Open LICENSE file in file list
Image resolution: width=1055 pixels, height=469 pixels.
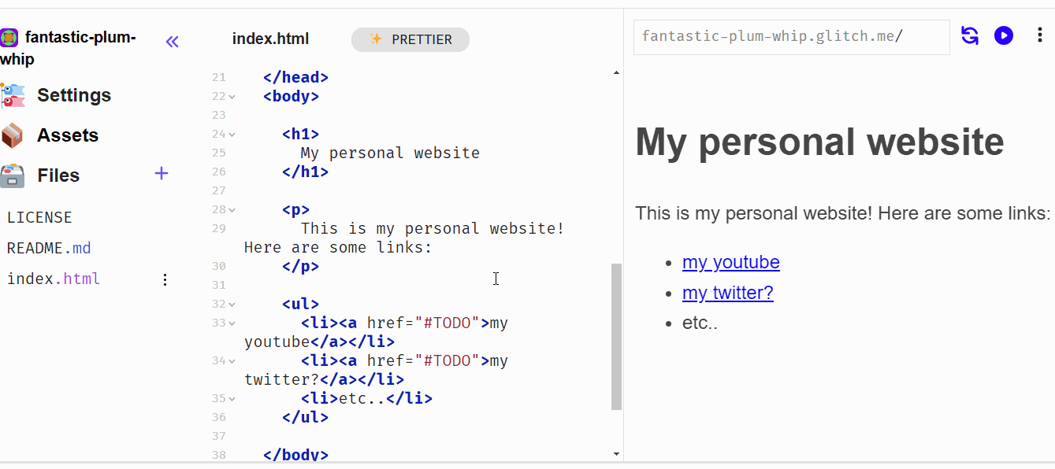point(39,217)
